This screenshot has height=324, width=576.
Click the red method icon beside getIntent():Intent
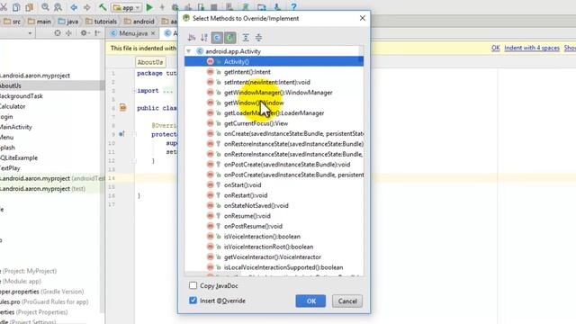(210, 72)
